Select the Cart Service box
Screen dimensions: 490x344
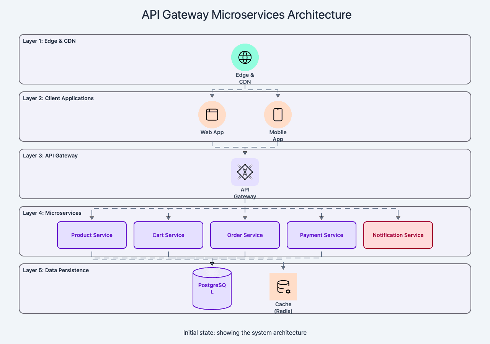point(168,235)
